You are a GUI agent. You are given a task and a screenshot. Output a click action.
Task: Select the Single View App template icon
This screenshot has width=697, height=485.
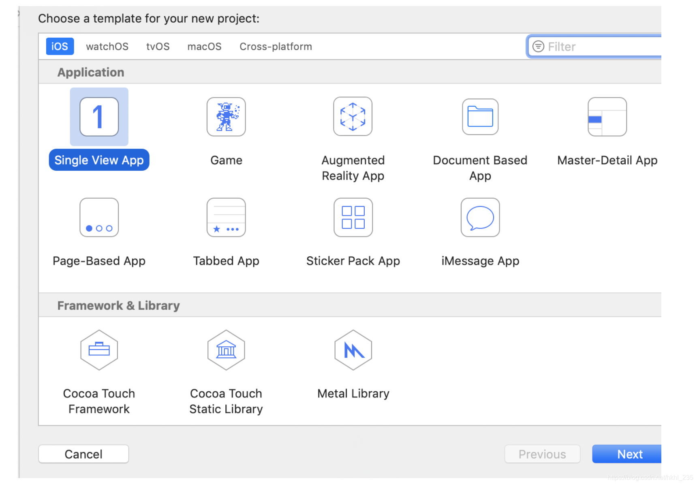(99, 117)
